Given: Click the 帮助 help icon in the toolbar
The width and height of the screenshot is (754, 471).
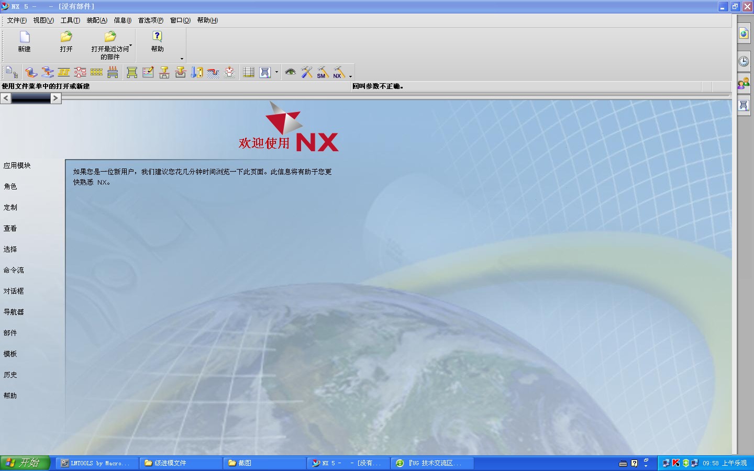Looking at the screenshot, I should pos(157,42).
